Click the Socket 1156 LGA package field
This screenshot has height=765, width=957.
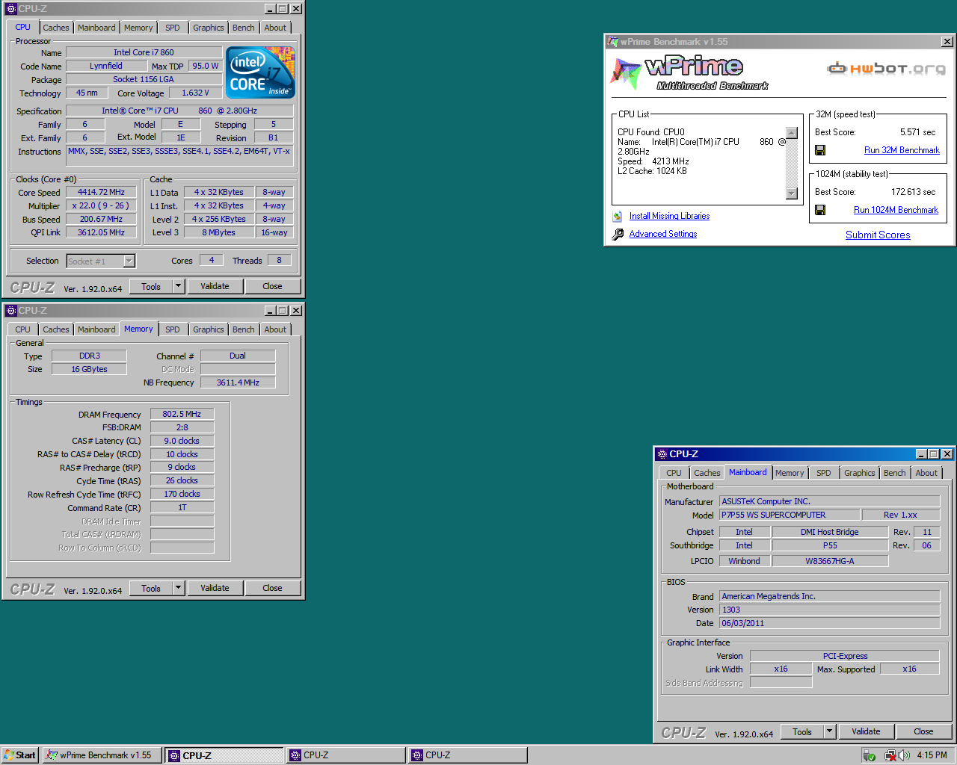[x=144, y=79]
